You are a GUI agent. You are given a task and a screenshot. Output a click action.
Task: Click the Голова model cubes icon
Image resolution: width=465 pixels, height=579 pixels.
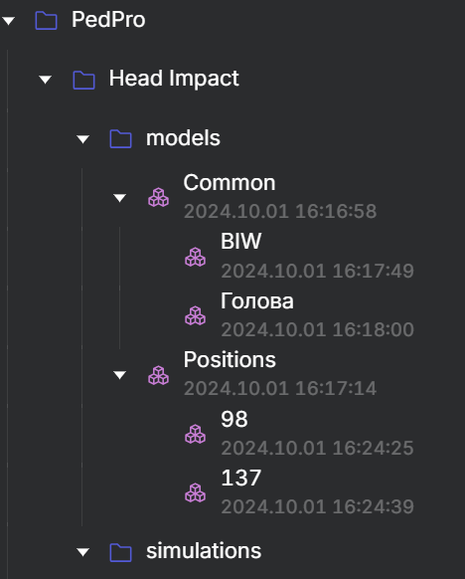195,315
